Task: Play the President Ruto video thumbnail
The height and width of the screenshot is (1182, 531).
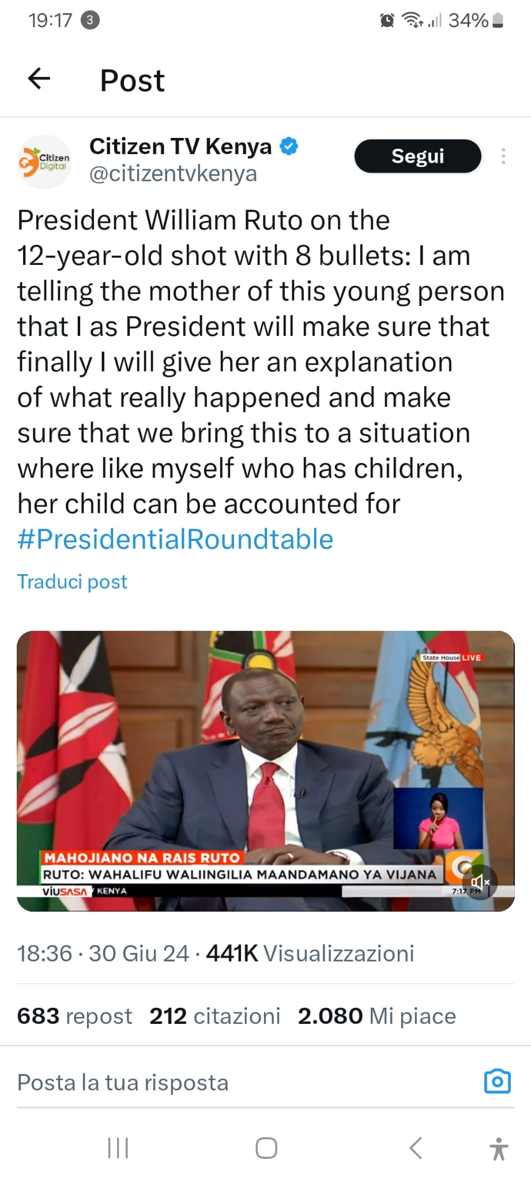Action: coord(265,771)
